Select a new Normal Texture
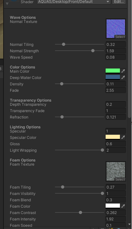 click(x=120, y=37)
